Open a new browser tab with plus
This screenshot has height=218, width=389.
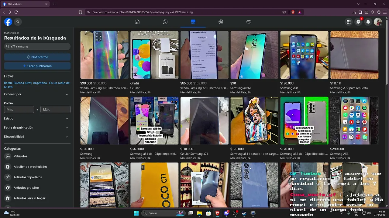coord(54,4)
